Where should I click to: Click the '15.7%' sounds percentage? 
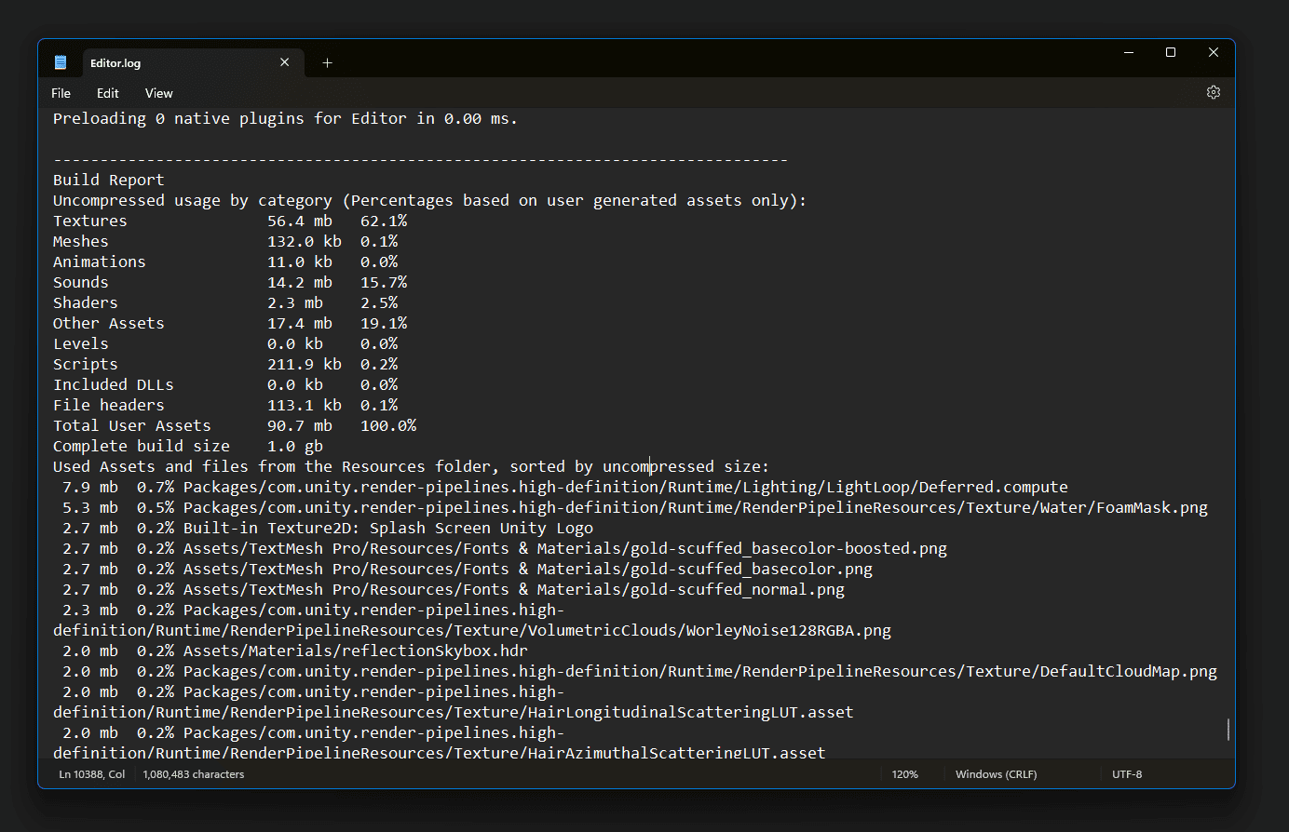[384, 282]
